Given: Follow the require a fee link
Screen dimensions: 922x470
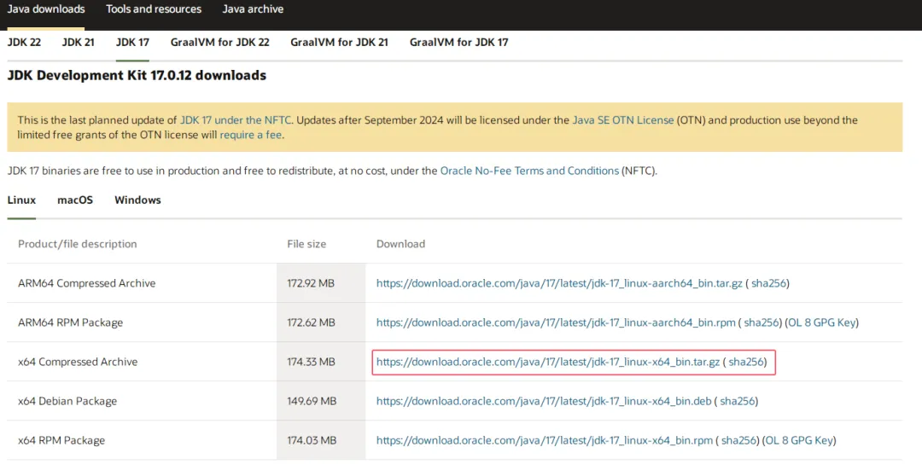Looking at the screenshot, I should 250,135.
